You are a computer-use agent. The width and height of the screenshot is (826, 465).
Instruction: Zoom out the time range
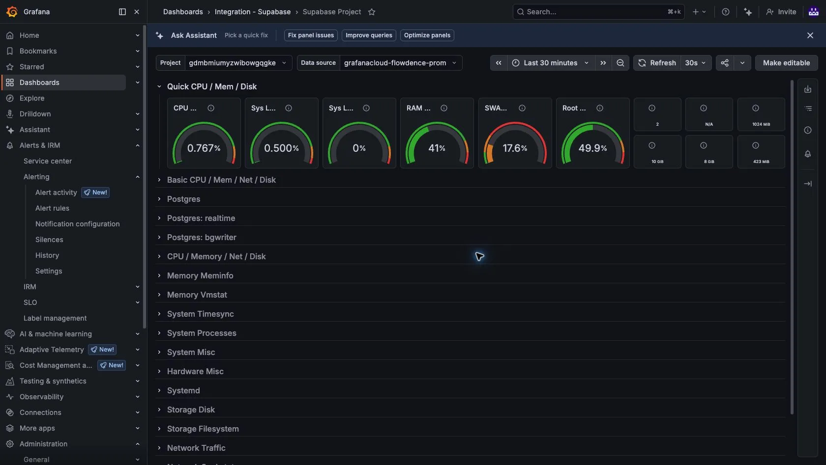[620, 63]
